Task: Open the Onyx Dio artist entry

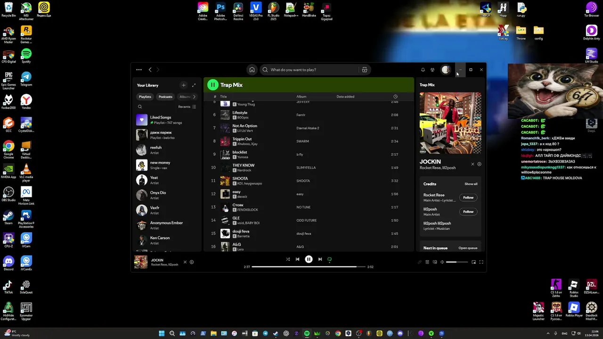Action: (x=167, y=195)
